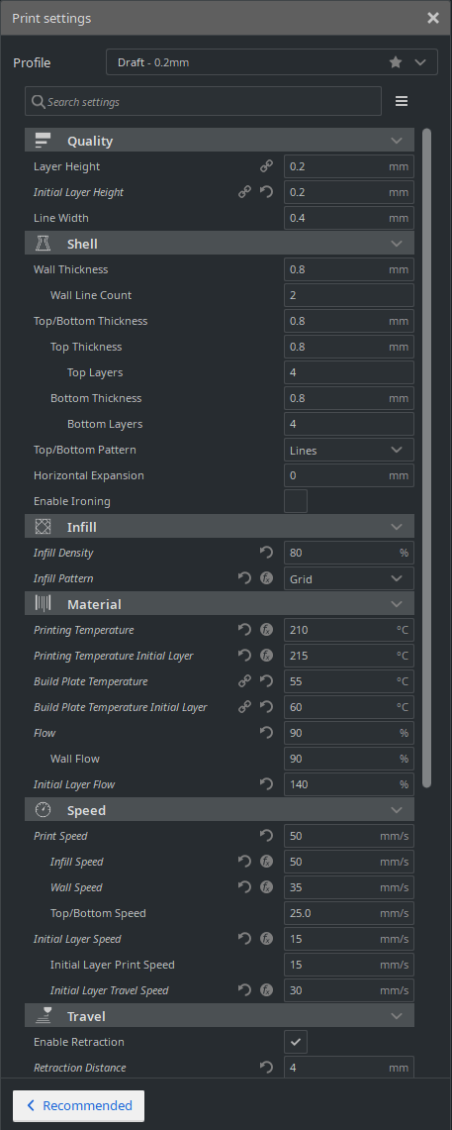This screenshot has height=1130, width=452.
Task: Switch back to Recommended settings
Action: pyautogui.click(x=78, y=1105)
